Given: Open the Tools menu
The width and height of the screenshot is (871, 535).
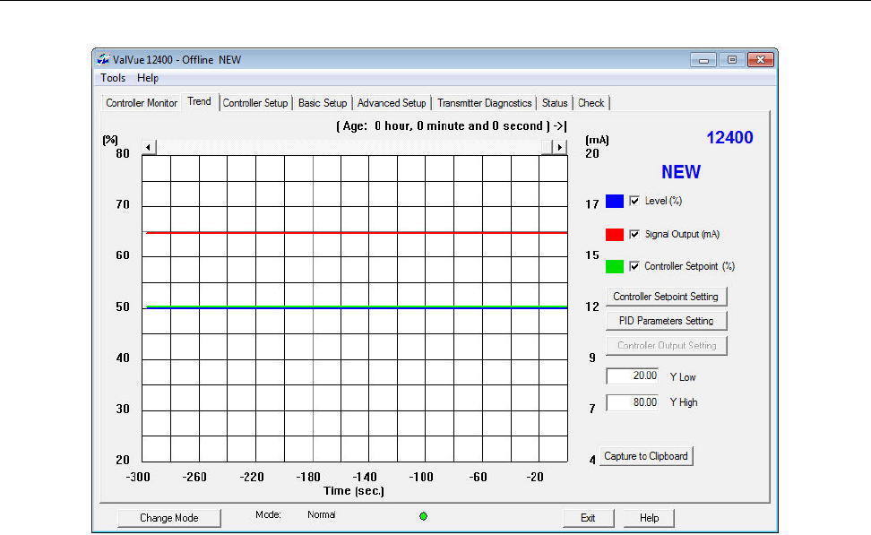Looking at the screenshot, I should (x=113, y=78).
